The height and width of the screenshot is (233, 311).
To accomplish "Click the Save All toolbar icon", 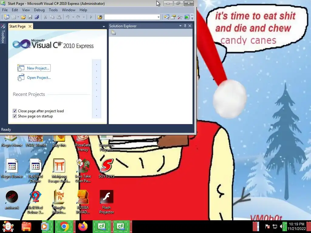I will [37, 17].
